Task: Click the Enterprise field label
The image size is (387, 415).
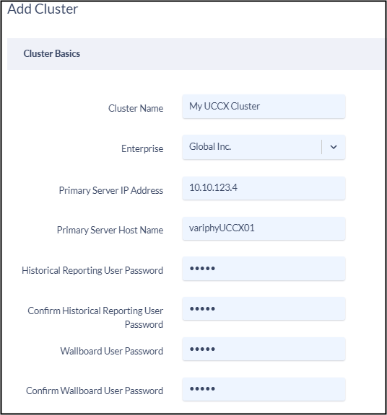Action: [x=142, y=148]
